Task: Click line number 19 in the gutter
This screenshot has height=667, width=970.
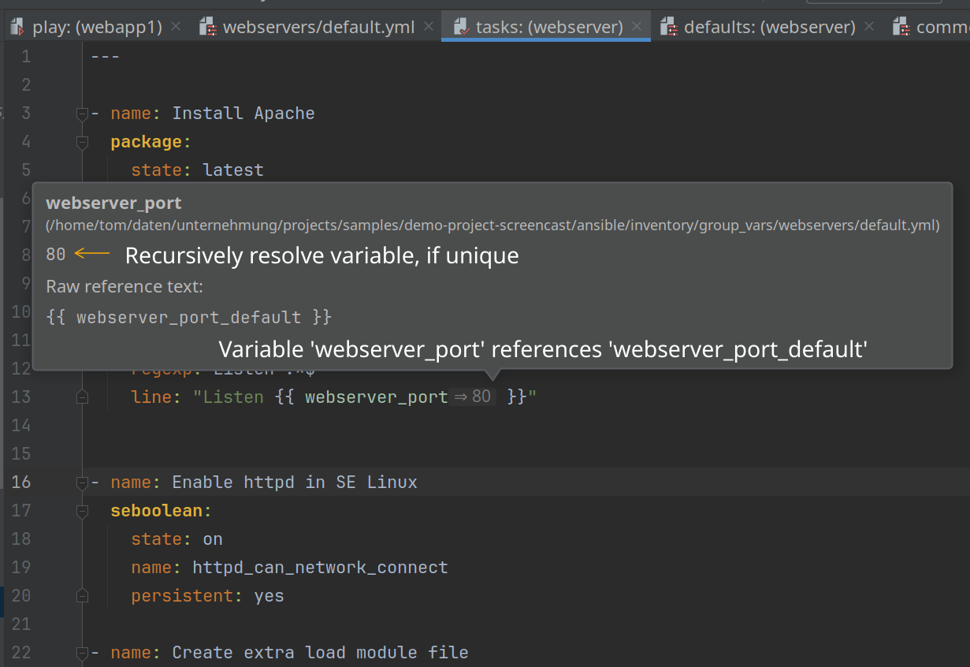Action: pyautogui.click(x=21, y=568)
